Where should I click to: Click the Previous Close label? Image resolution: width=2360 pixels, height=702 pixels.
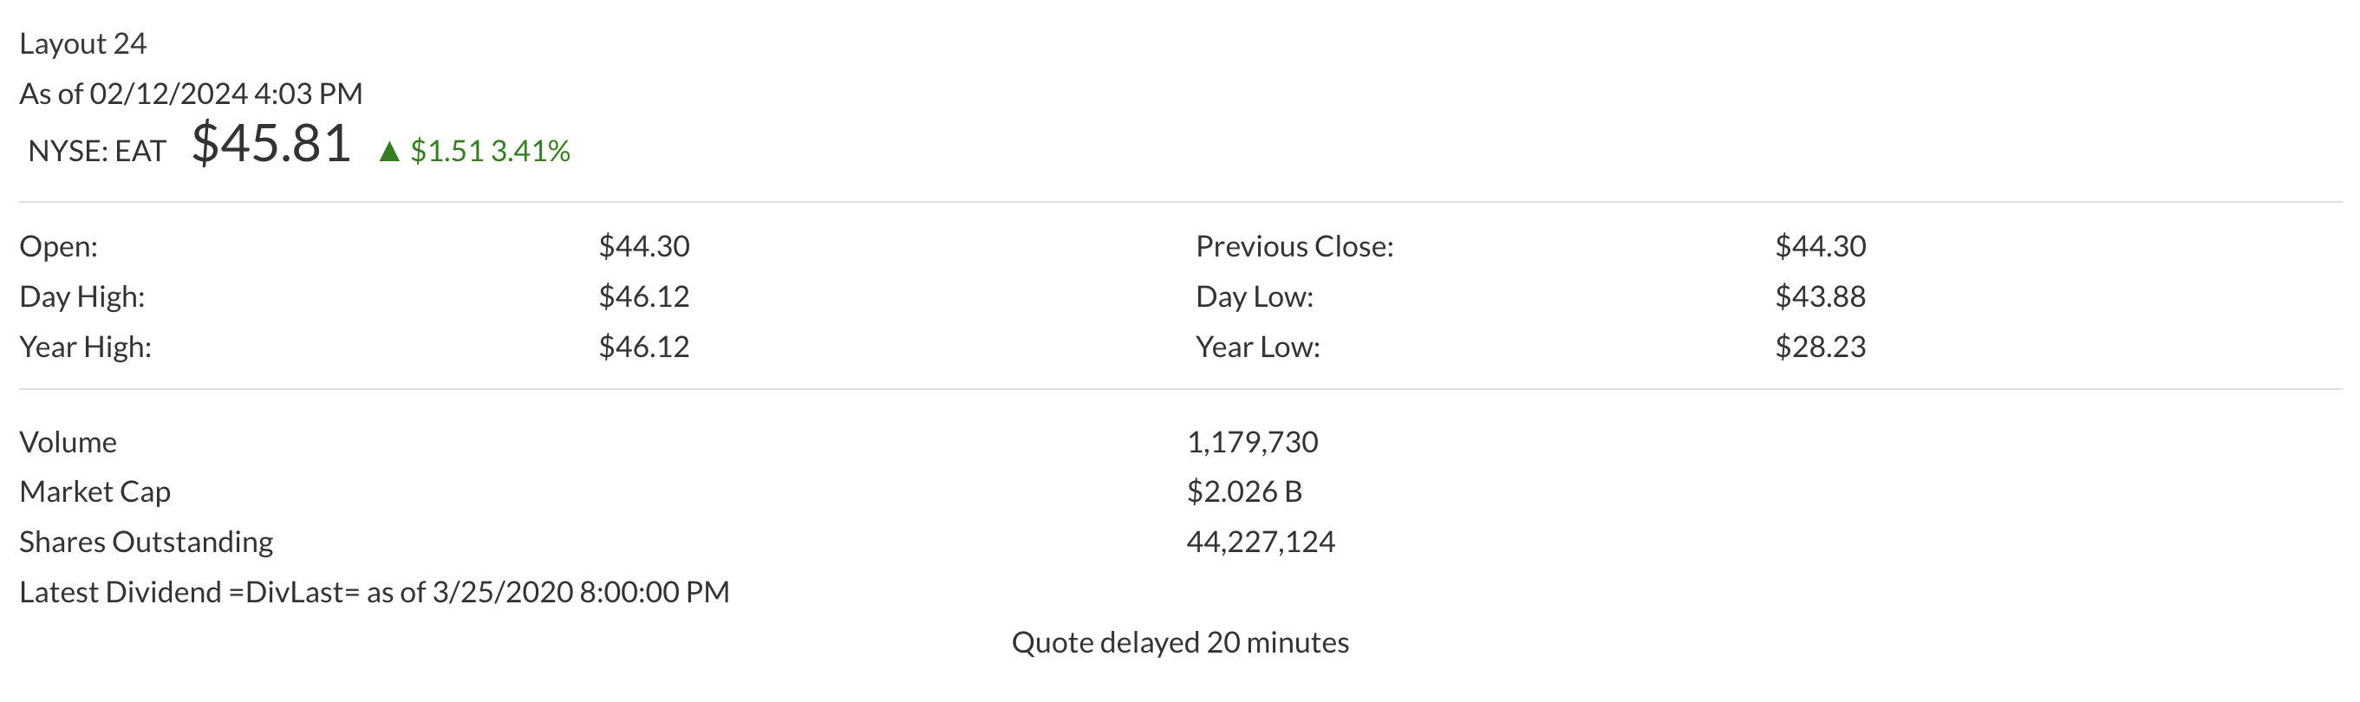click(1294, 246)
